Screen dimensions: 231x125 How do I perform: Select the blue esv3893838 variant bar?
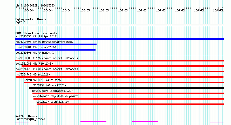(x=119, y=39)
